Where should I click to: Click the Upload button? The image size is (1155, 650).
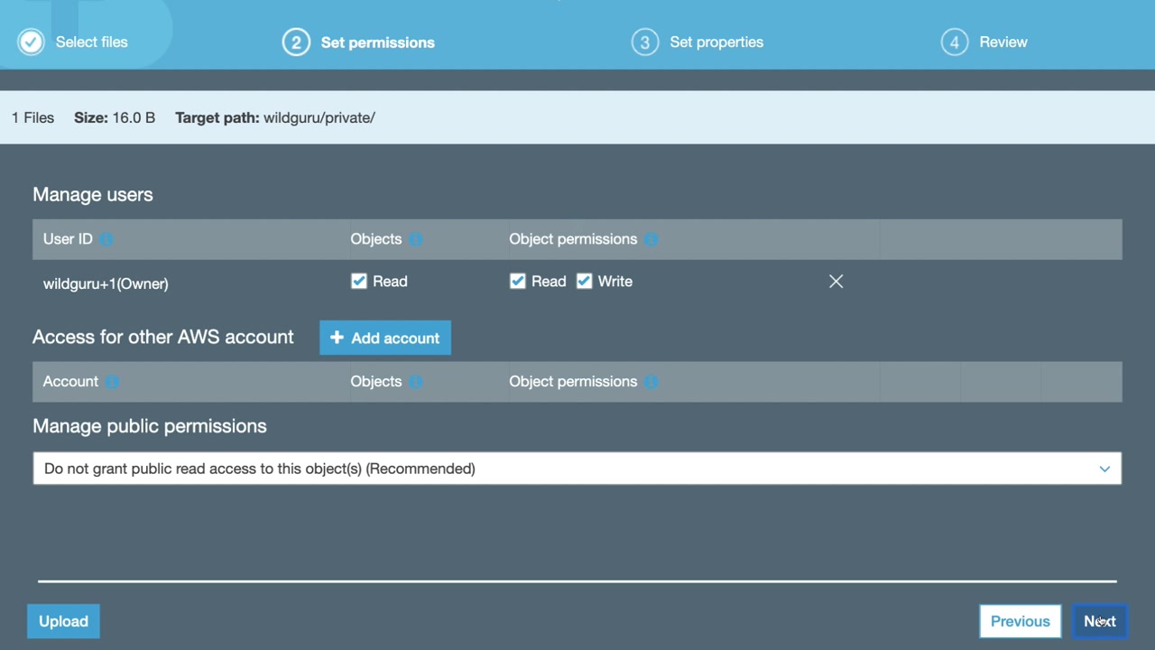[63, 621]
